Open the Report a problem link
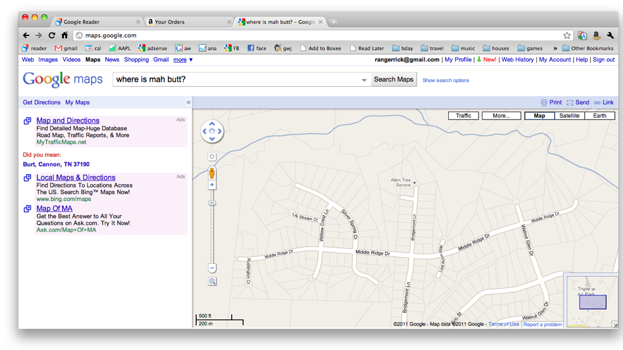The image size is (623, 350). (543, 325)
